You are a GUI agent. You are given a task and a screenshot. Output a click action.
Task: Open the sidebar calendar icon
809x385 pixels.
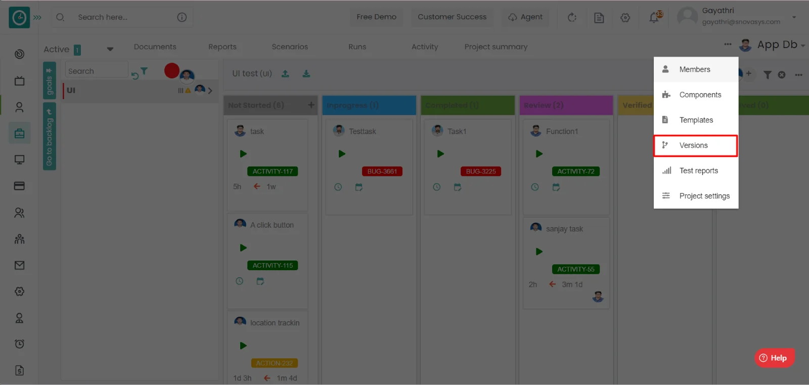(19, 81)
